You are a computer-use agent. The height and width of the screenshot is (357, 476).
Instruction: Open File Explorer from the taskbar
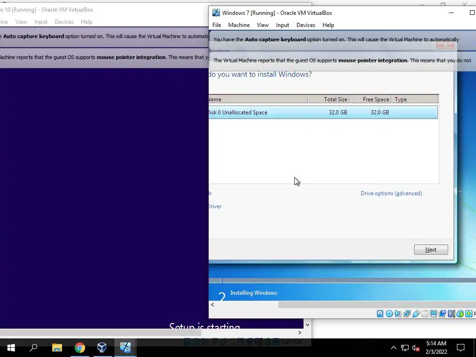[57, 347]
